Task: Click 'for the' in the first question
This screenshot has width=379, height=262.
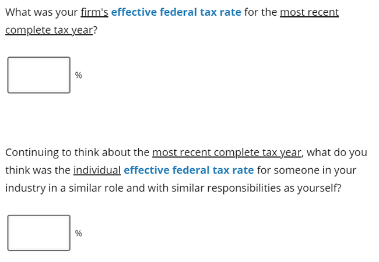Action: 261,12
